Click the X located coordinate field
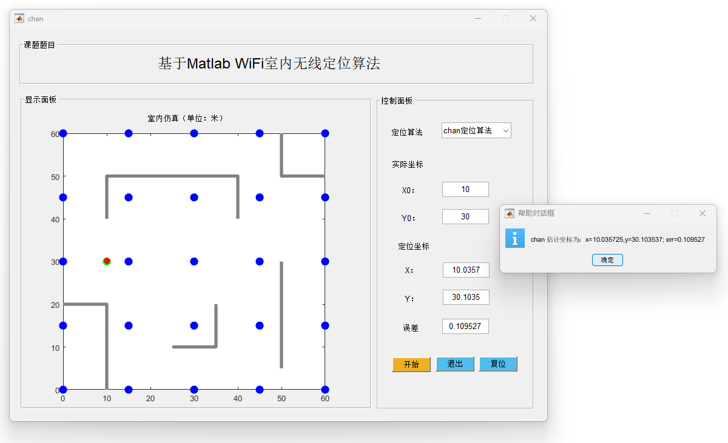This screenshot has width=728, height=443. tap(466, 270)
